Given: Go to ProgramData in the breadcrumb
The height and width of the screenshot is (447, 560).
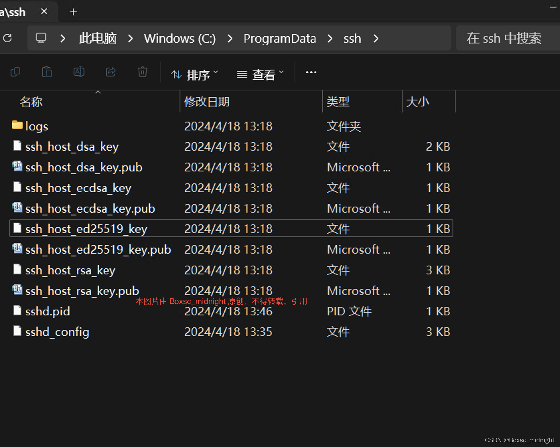Looking at the screenshot, I should click(x=280, y=39).
